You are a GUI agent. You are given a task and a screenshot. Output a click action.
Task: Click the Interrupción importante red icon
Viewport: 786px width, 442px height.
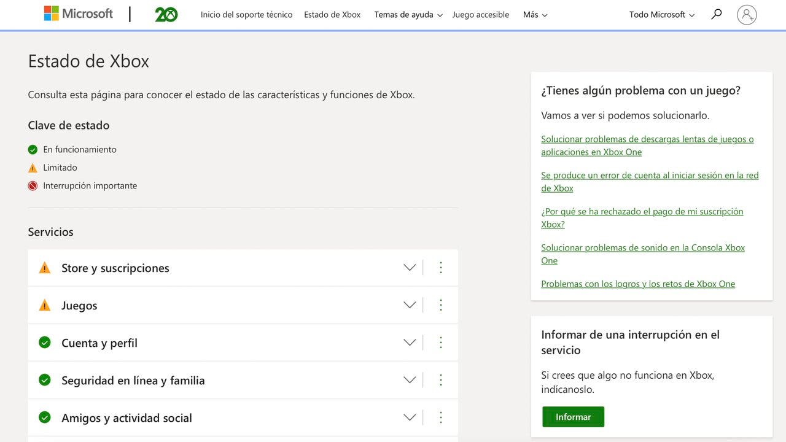(33, 185)
